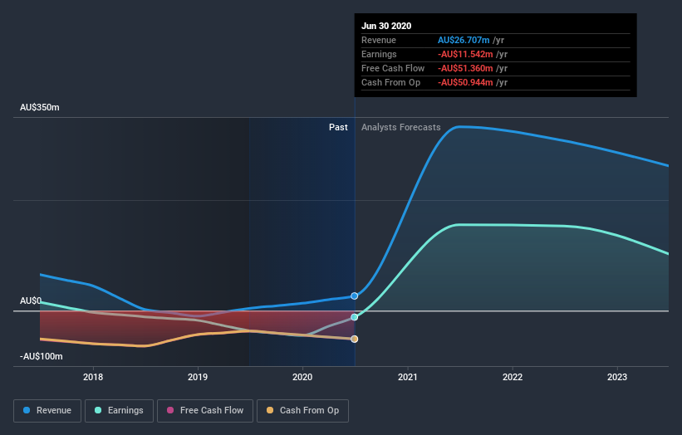The height and width of the screenshot is (435, 682).
Task: Click the blue Revenue legend dot
Action: point(27,410)
